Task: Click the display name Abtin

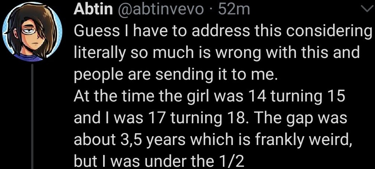Action: click(x=93, y=9)
